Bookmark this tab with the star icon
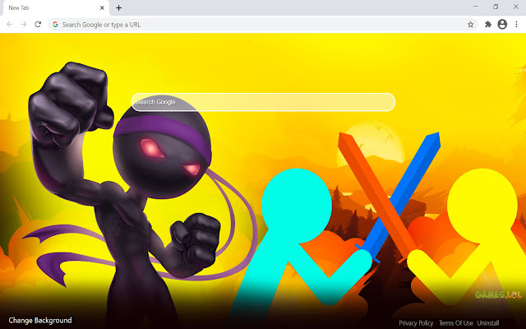The image size is (526, 329). tap(471, 25)
